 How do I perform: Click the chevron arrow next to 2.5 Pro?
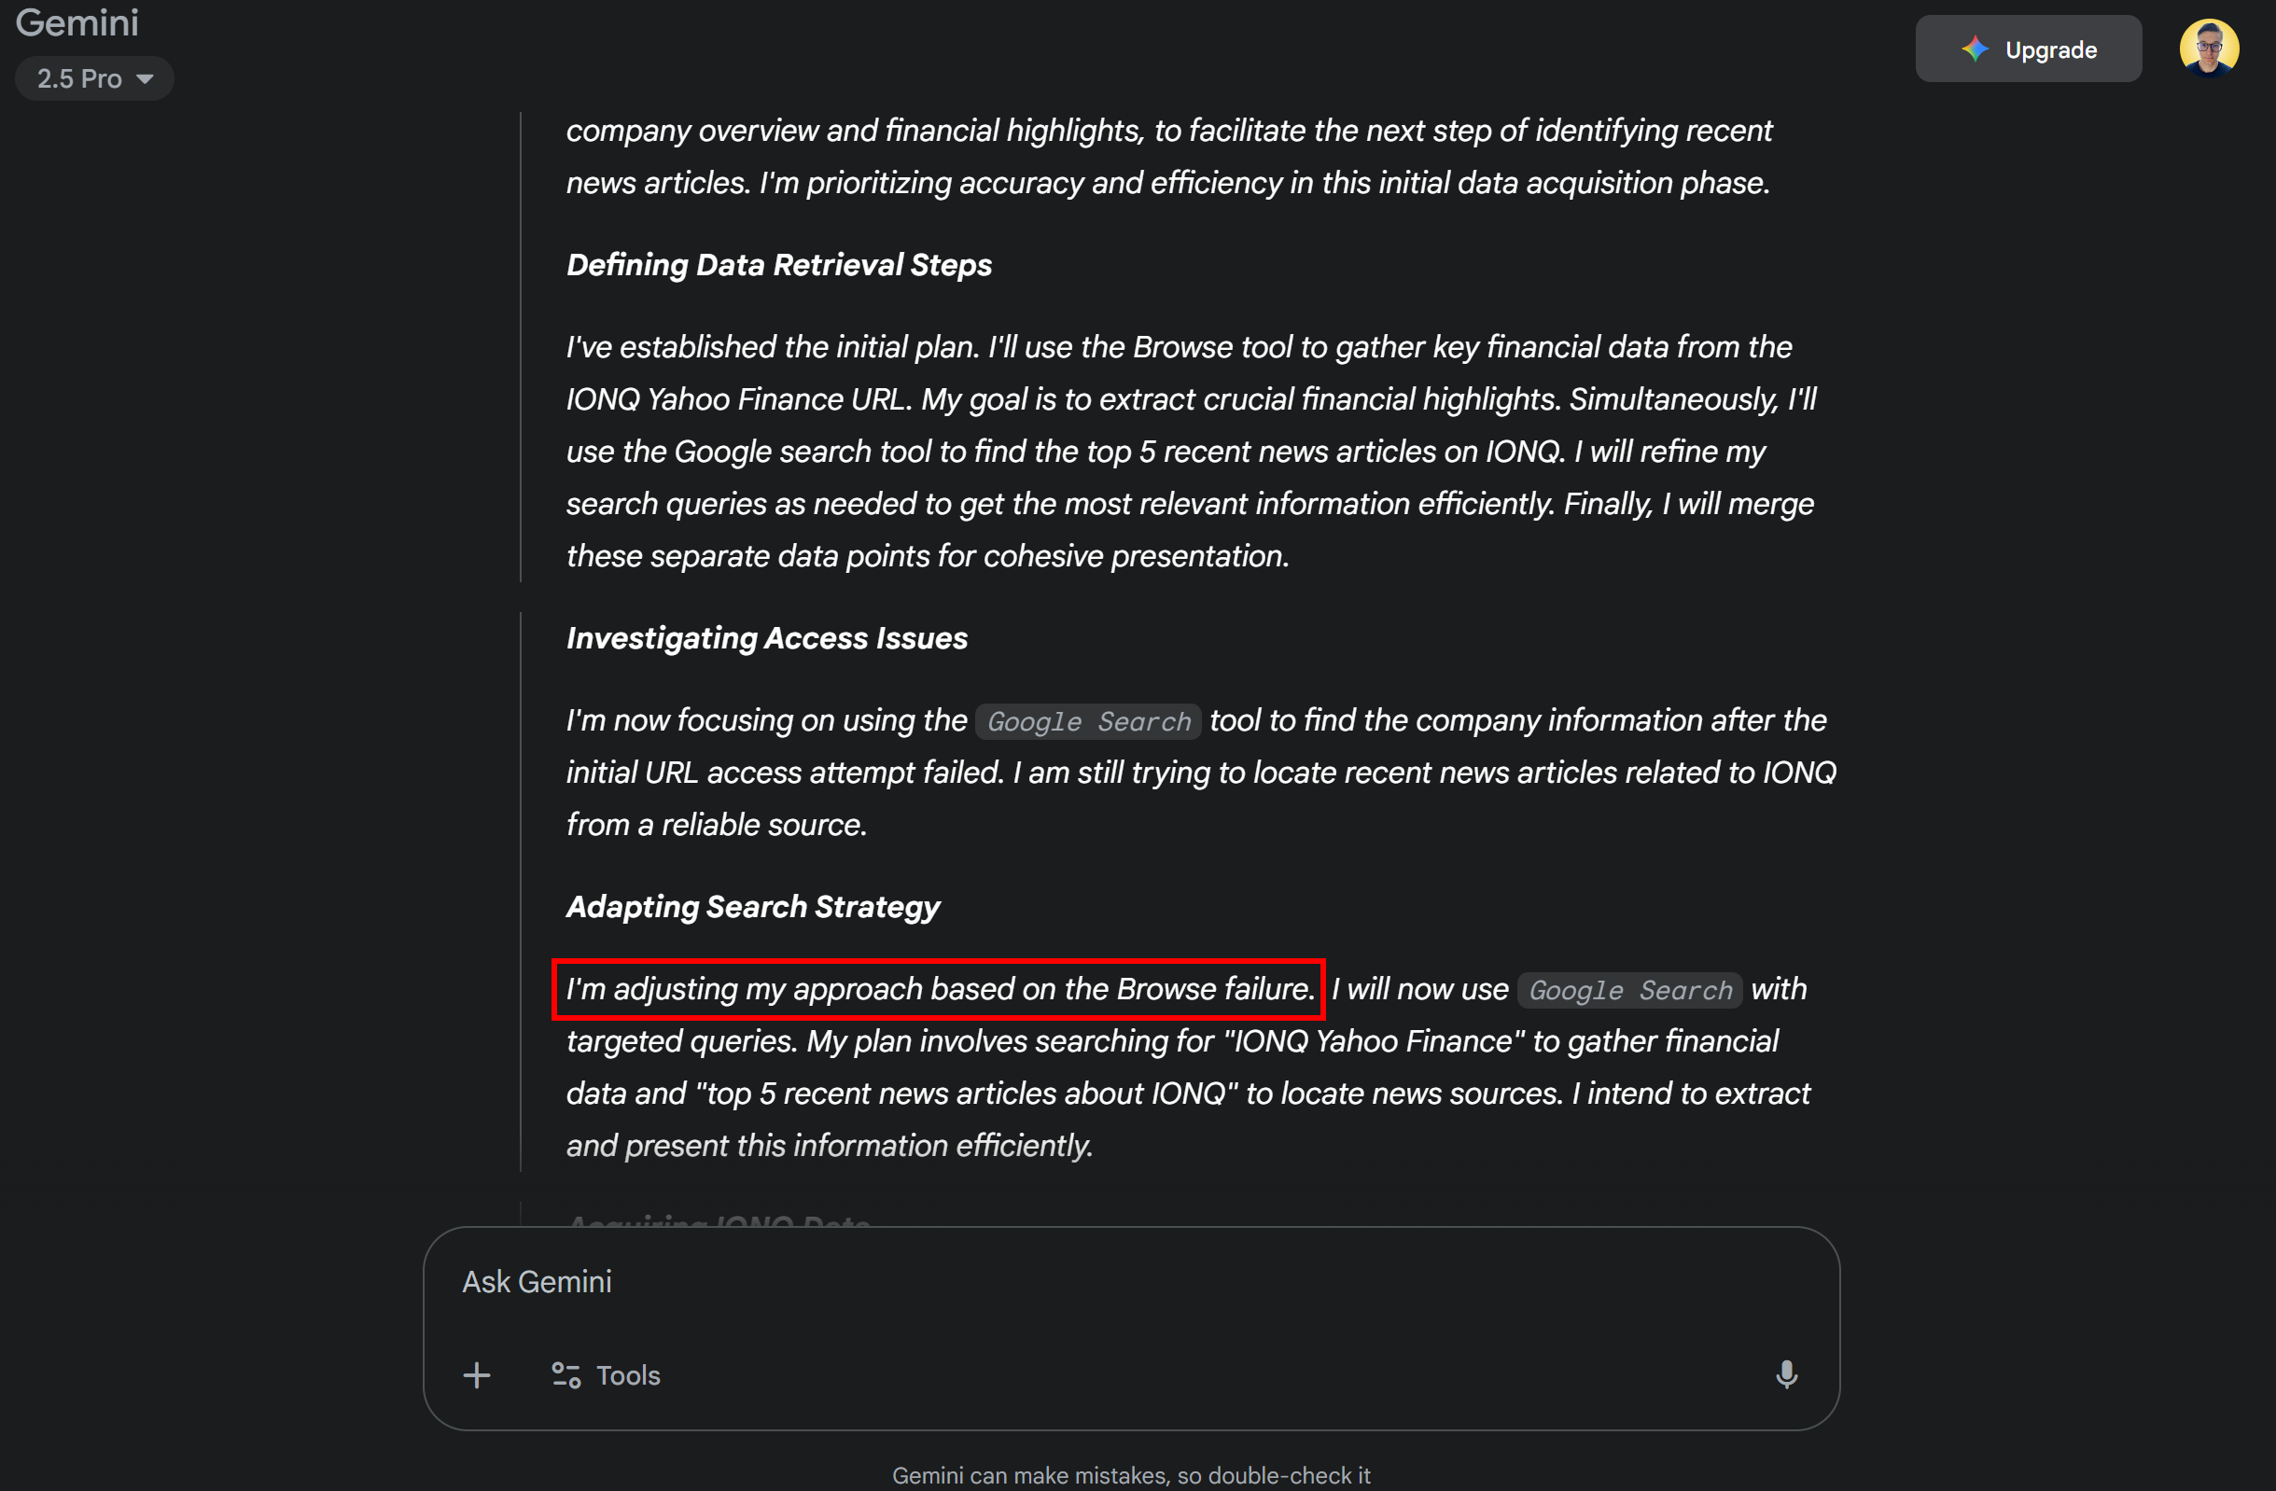pyautogui.click(x=146, y=79)
